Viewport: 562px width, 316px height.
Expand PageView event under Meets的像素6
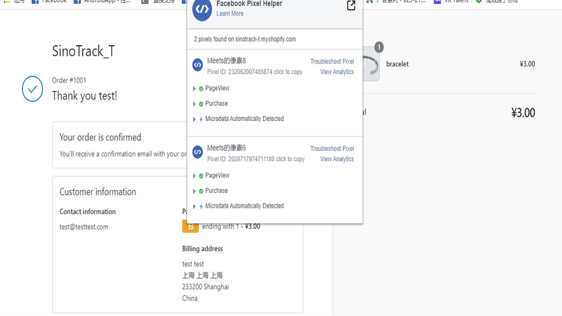[195, 176]
